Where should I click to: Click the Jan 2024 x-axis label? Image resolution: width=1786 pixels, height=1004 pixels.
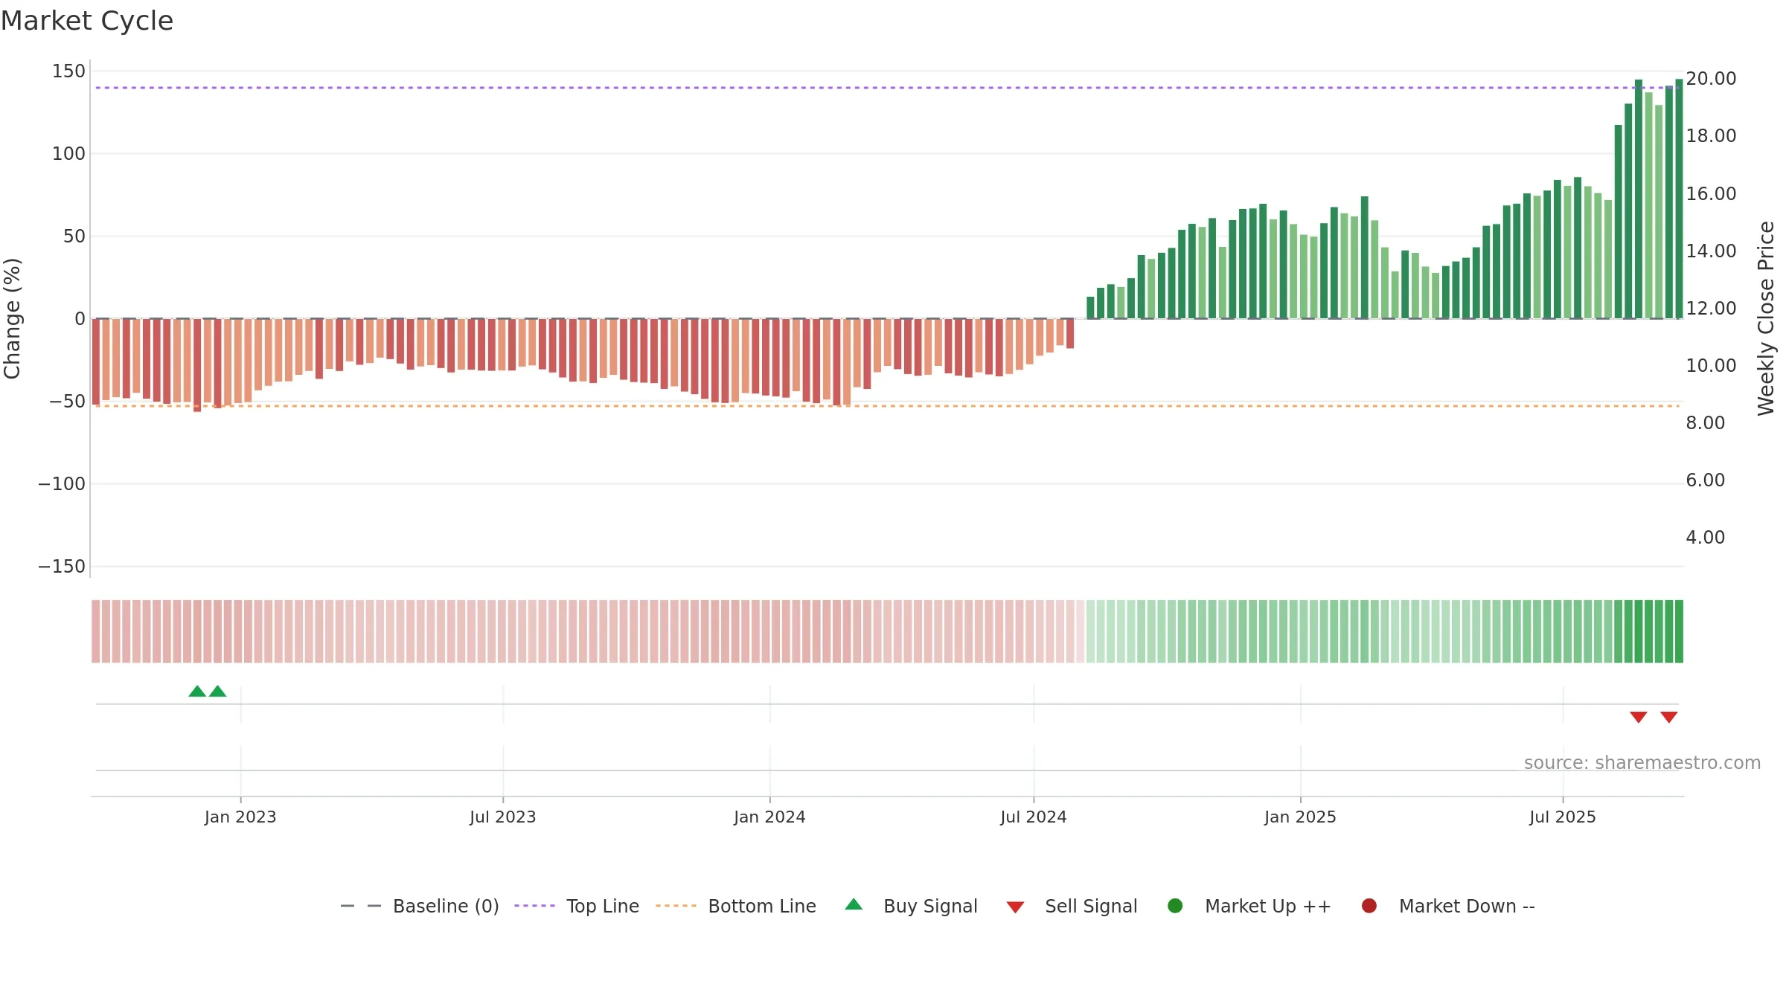(769, 817)
